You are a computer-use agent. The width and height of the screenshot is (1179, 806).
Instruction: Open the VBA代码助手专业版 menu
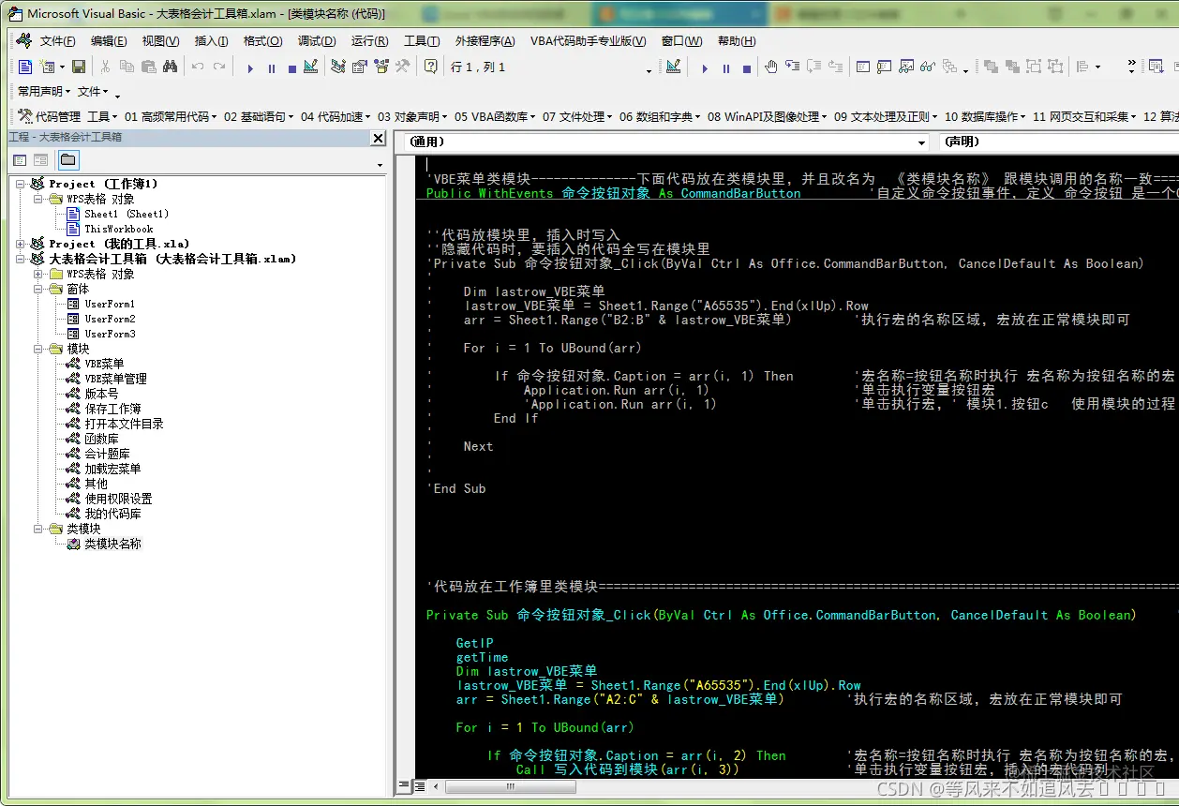coord(588,41)
